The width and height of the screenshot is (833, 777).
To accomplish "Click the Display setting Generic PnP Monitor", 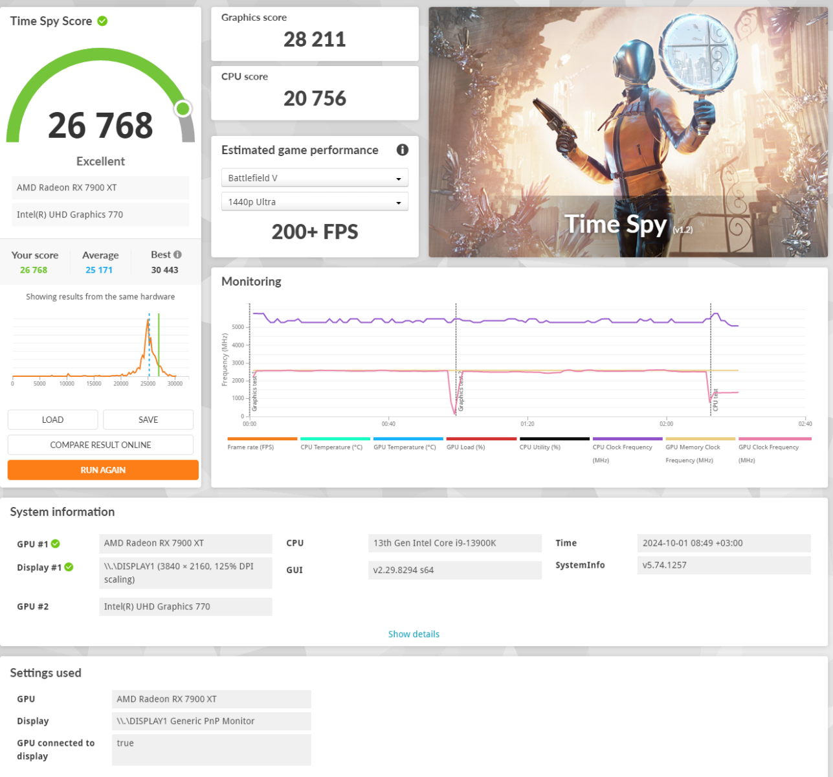I will (212, 721).
